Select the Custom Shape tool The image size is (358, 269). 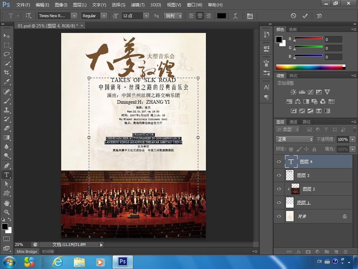pyautogui.click(x=7, y=193)
